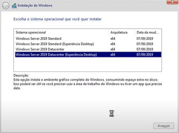Select Windows Server 2019 Standard (Experiência Desktop)
Screen dimensions: 179x133
88,44
